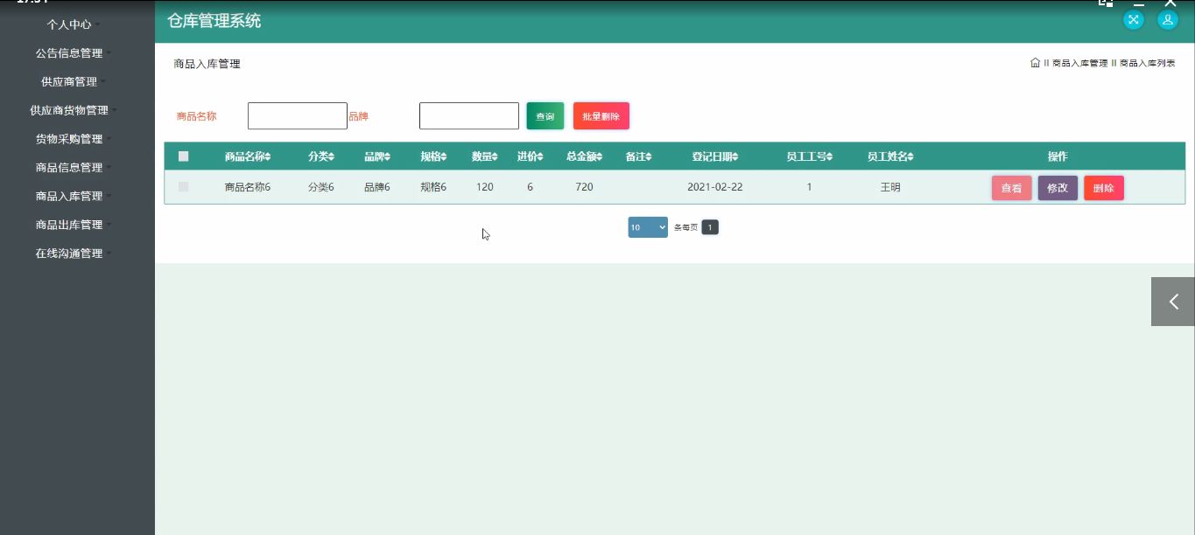The image size is (1195, 535).
Task: Go home via breadcrumb house icon
Action: (1036, 63)
